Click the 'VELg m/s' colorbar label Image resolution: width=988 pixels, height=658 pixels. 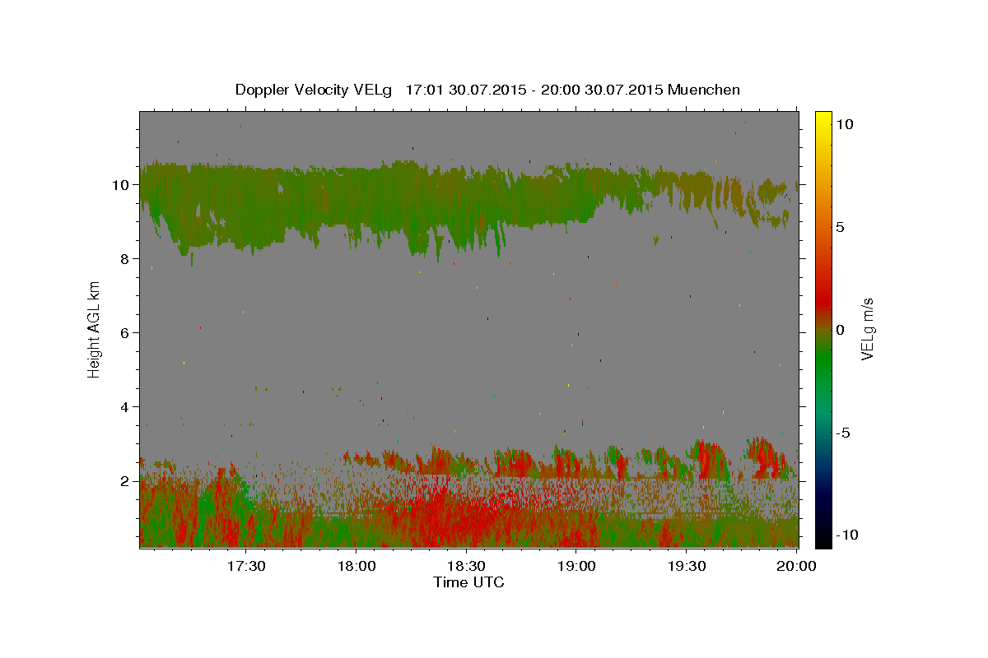(x=866, y=331)
